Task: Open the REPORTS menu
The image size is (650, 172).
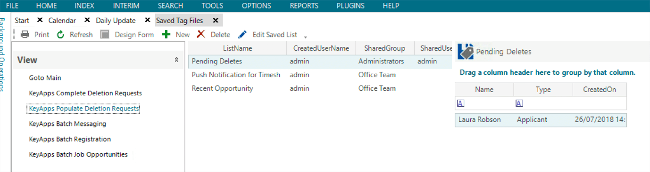Action: [304, 6]
